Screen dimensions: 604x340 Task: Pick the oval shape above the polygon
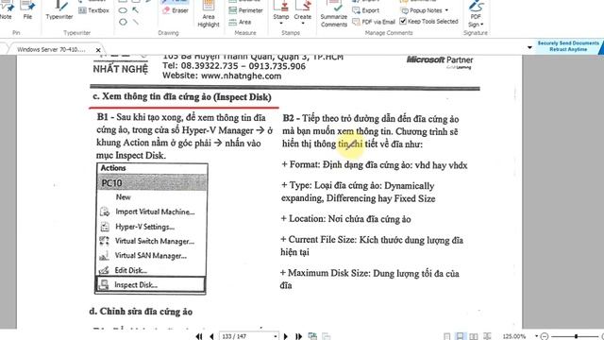pyautogui.click(x=123, y=10)
